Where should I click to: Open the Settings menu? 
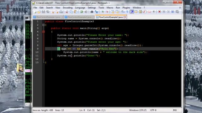tap(92, 8)
